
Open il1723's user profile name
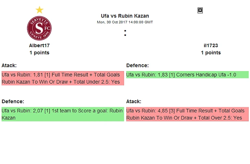point(211,45)
